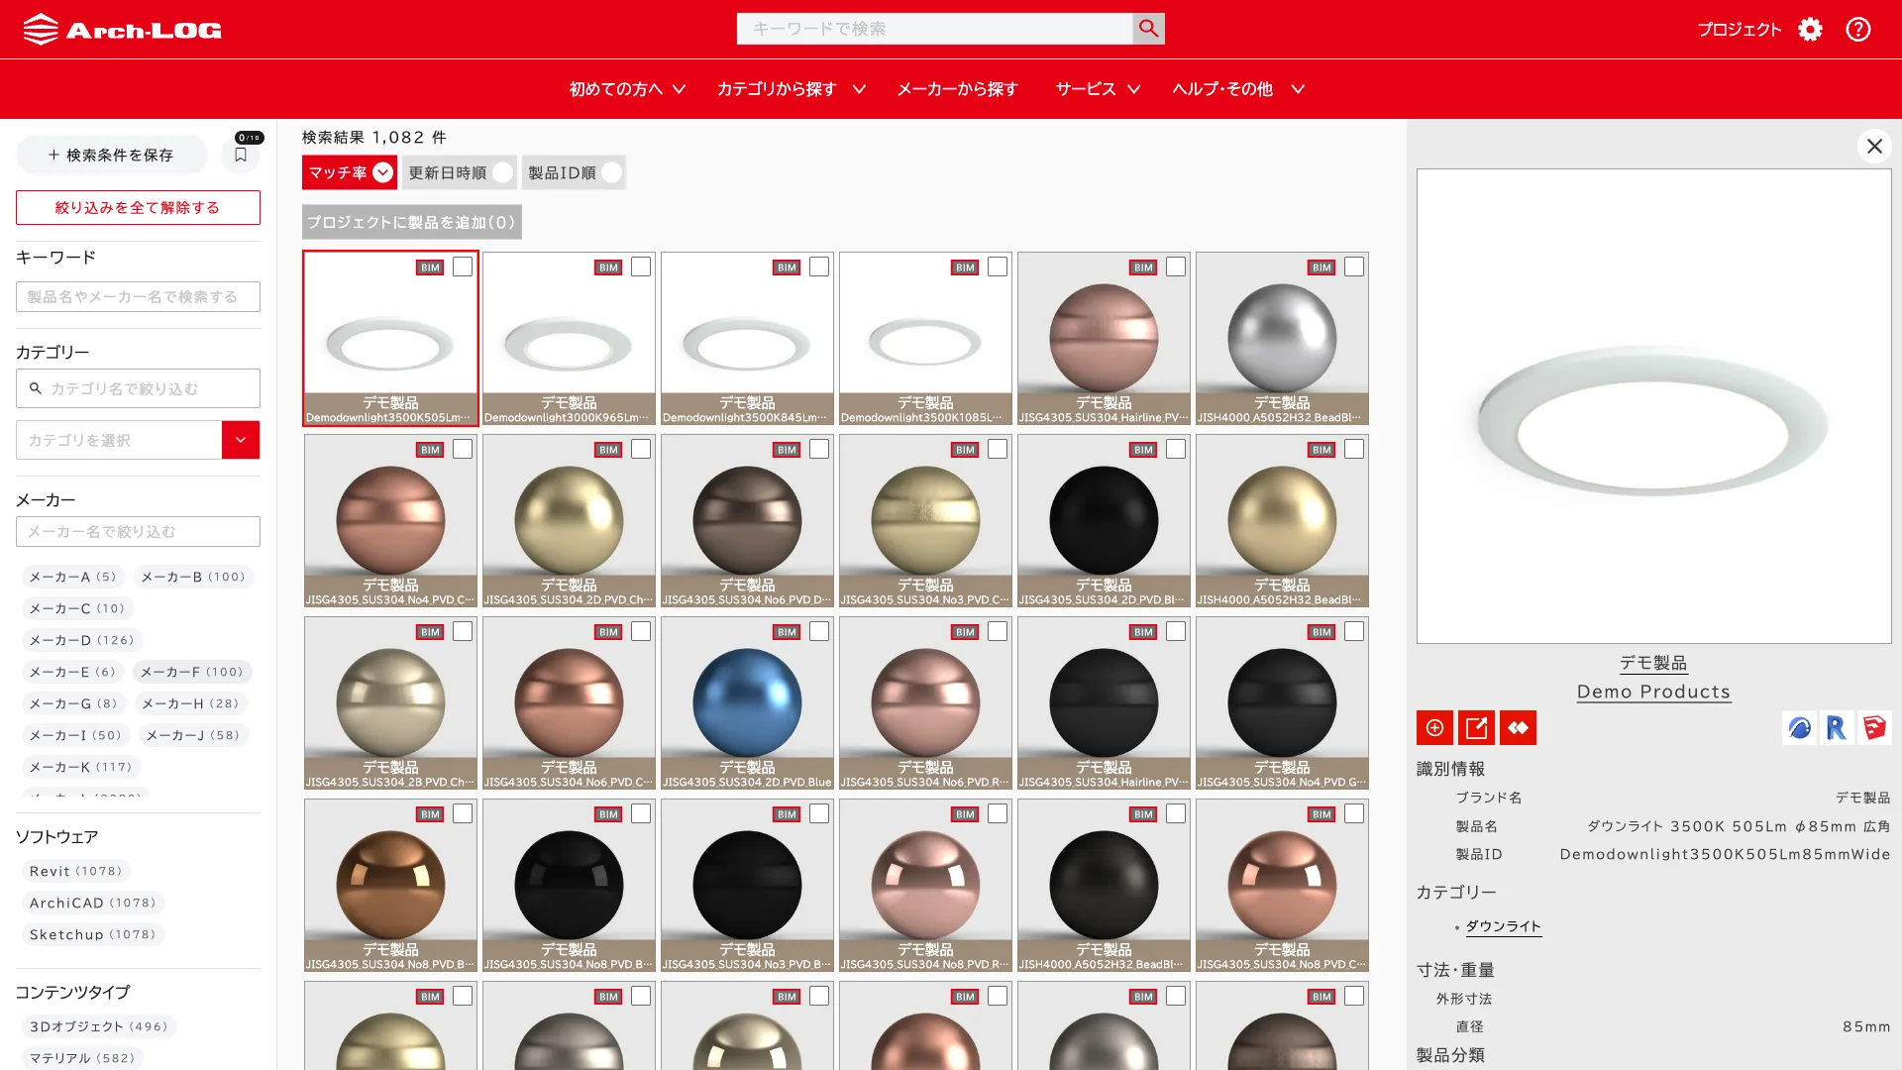The height and width of the screenshot is (1070, 1902).
Task: Click the SketchUp download icon
Action: [x=1874, y=728]
